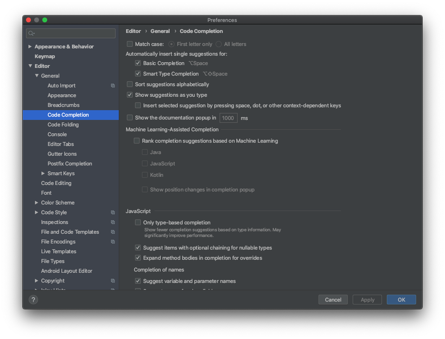The width and height of the screenshot is (445, 339).
Task: Confirm preferences with OK
Action: click(x=401, y=300)
